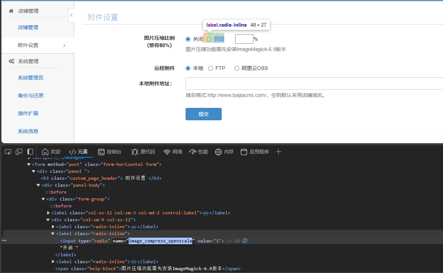Viewport: 443px width, 273px height.
Task: Expand the control-label label node
Action: click(48, 213)
